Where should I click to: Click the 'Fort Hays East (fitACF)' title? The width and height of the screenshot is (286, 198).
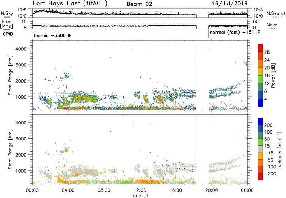pyautogui.click(x=70, y=4)
